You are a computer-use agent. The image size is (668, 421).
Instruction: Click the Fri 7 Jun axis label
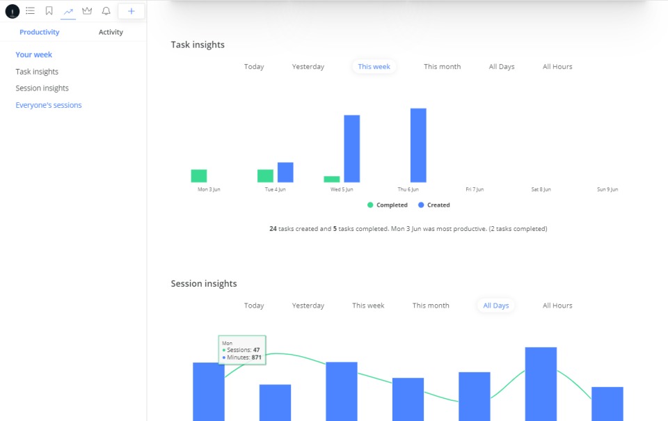[x=475, y=189]
